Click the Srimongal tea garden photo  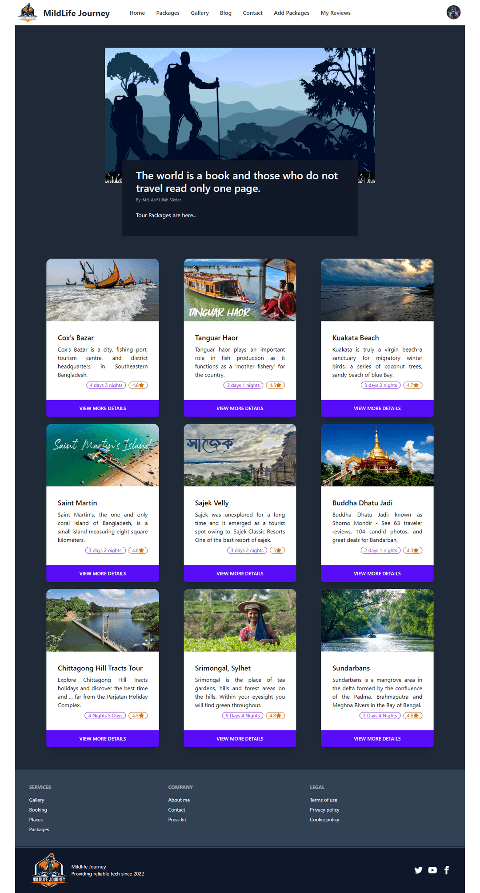[240, 621]
